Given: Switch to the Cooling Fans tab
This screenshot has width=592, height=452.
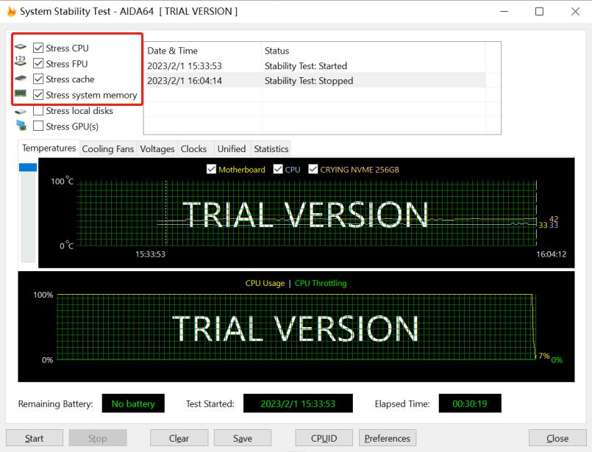Looking at the screenshot, I should tap(108, 148).
